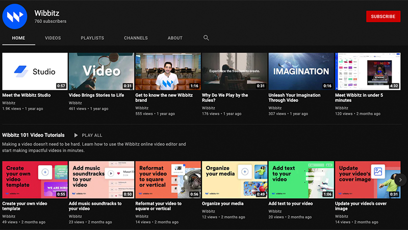Click the Meet the Wibbitz Studio title
The height and width of the screenshot is (230, 408).
(27, 95)
